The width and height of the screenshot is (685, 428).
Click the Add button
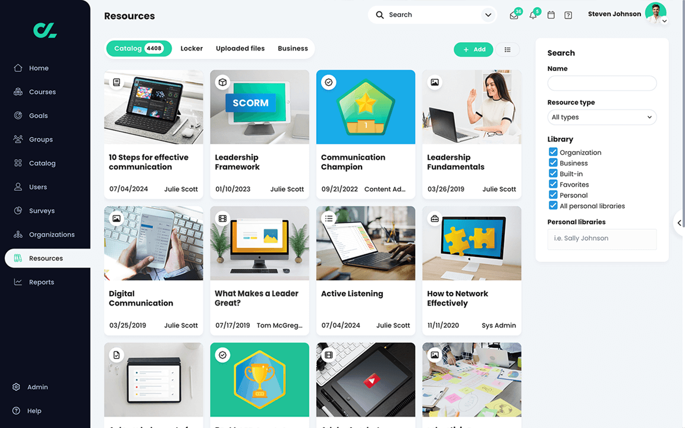coord(473,49)
